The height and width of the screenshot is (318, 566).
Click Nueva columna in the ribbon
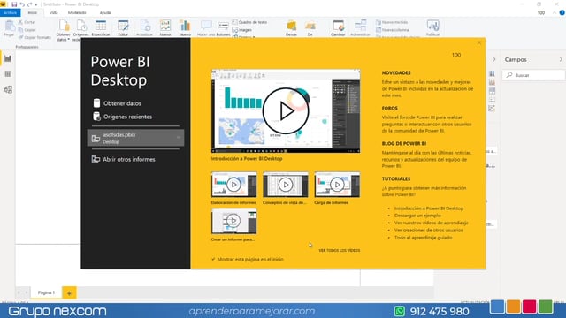(x=393, y=30)
